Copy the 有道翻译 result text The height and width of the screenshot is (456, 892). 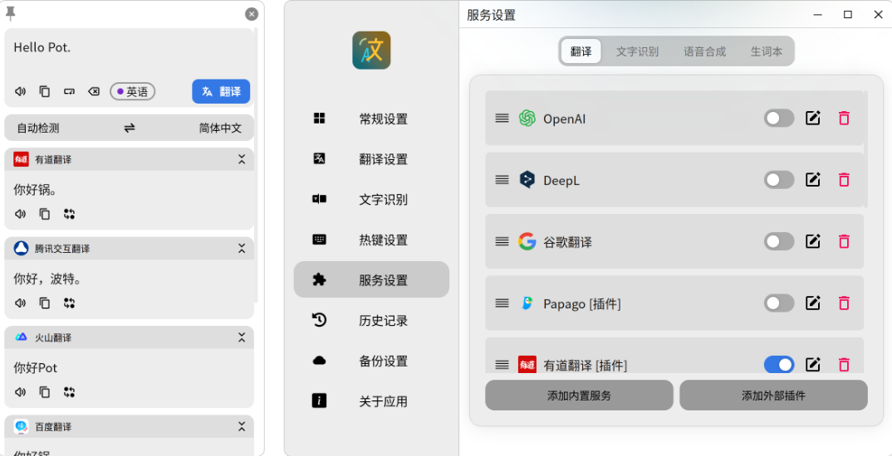pos(45,214)
